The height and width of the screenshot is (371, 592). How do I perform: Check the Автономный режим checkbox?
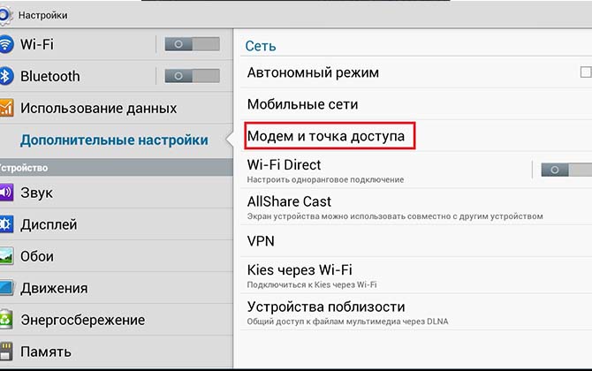click(x=586, y=72)
